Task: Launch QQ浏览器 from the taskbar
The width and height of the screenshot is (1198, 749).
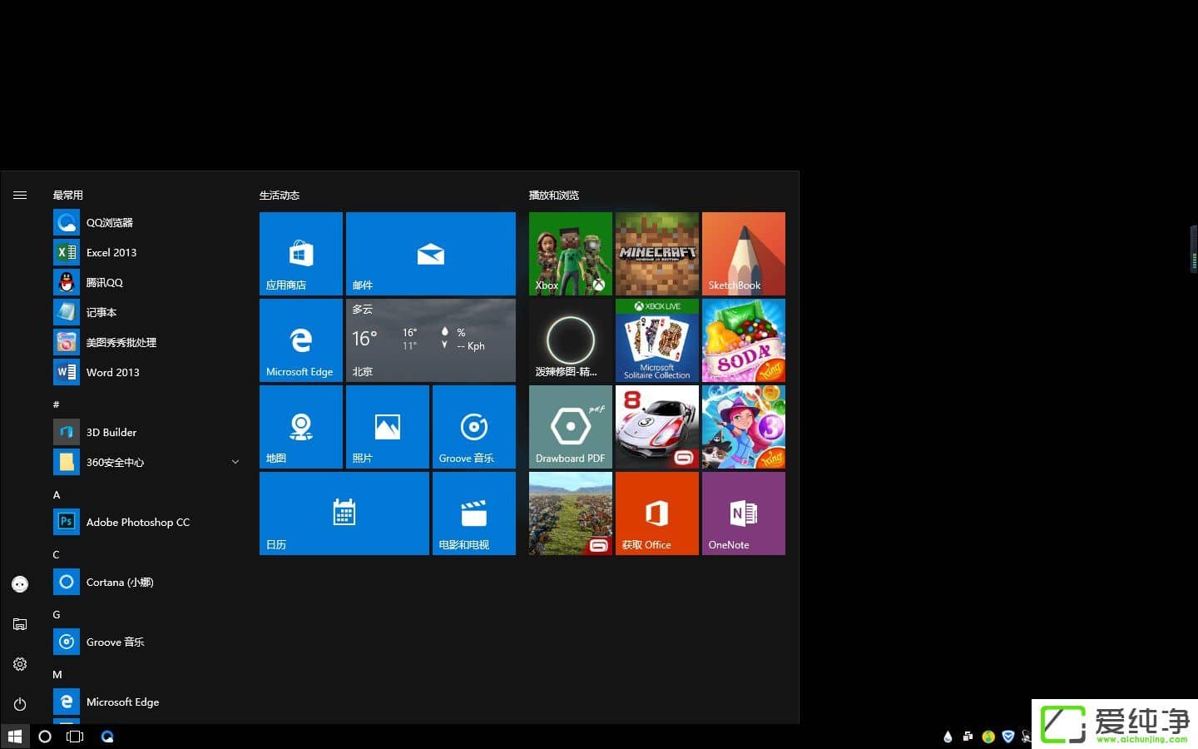Action: pyautogui.click(x=107, y=737)
